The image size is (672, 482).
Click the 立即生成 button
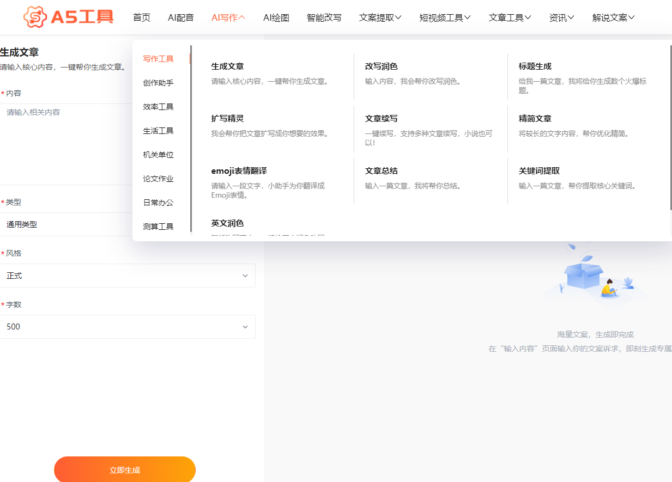[125, 469]
